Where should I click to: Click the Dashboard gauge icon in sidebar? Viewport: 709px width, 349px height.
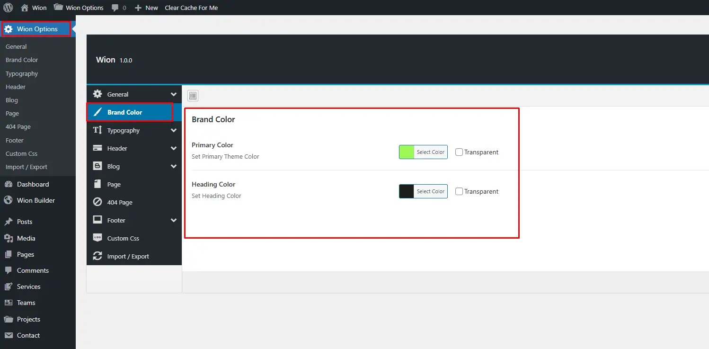(8, 184)
